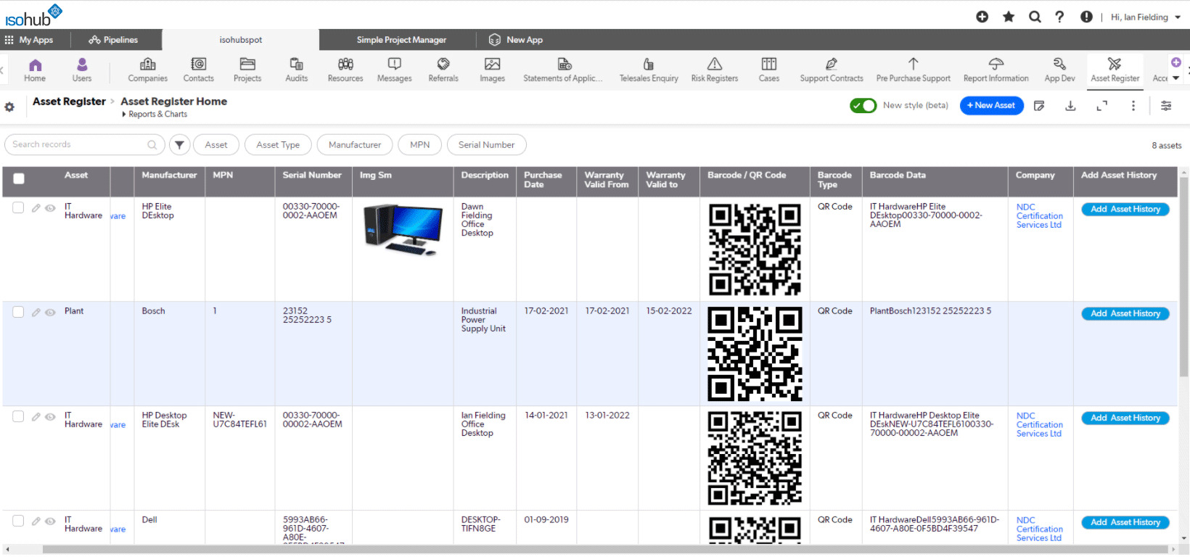
Task: Open the Projects module
Action: [247, 70]
